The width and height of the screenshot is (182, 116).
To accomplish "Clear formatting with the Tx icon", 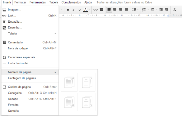I will pos(175,10).
